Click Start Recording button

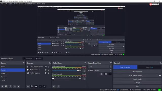pyautogui.click(x=137, y=72)
